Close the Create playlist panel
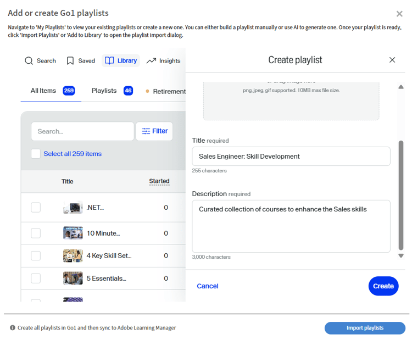The height and width of the screenshot is (340, 412). (392, 60)
